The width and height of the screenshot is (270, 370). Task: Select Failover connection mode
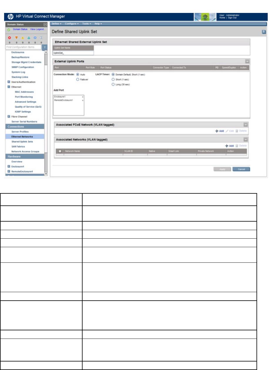78,79
